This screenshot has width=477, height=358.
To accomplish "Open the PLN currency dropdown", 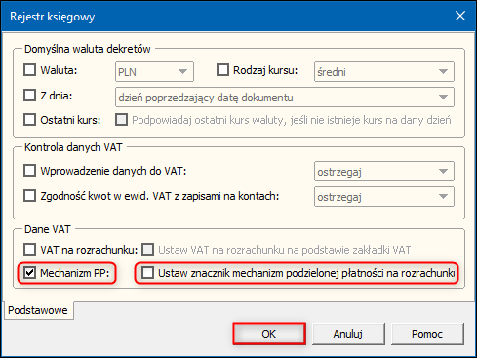I will pos(154,71).
